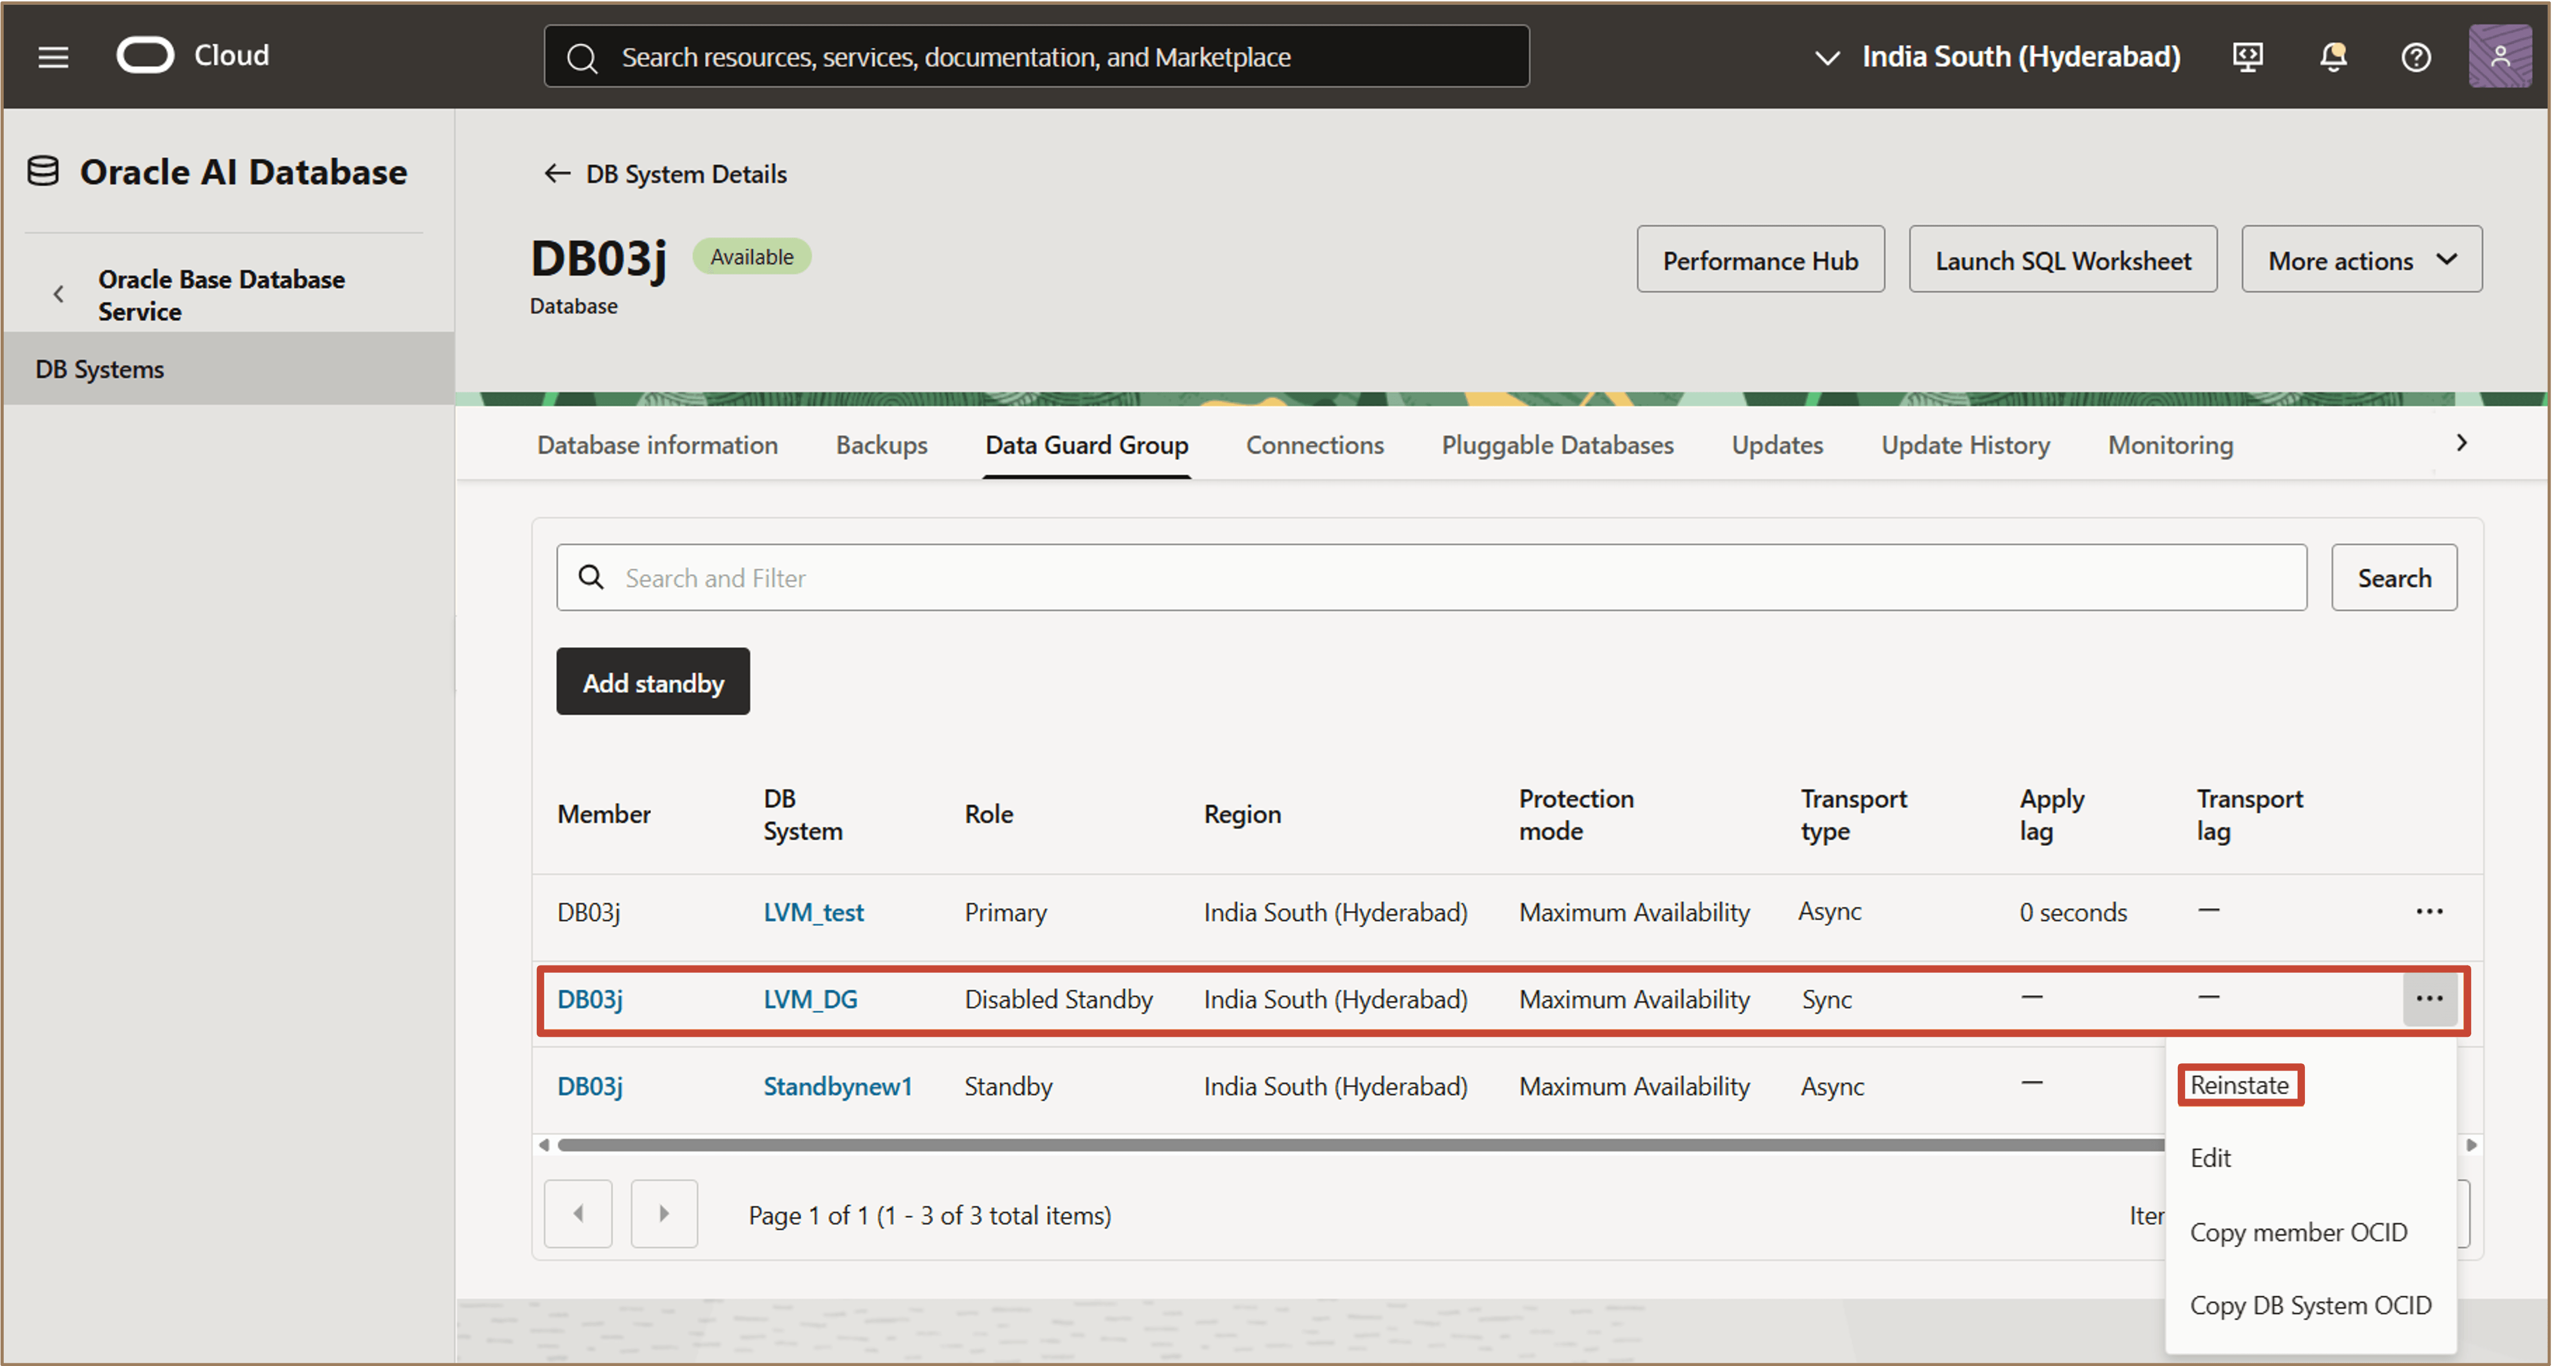Expand the More actions dropdown
The width and height of the screenshot is (2552, 1366).
[x=2361, y=260]
